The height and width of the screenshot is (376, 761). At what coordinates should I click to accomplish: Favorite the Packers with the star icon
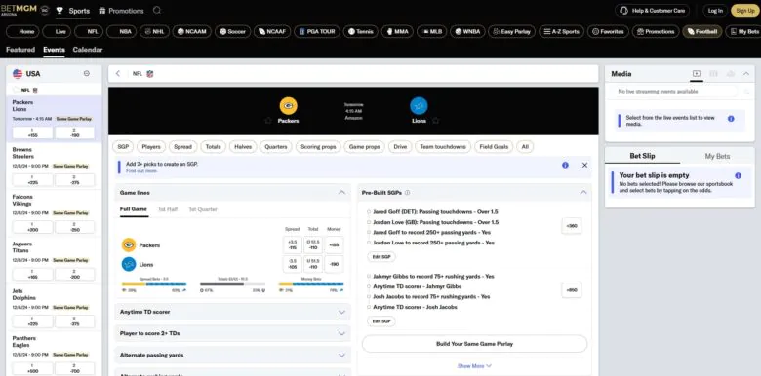268,121
